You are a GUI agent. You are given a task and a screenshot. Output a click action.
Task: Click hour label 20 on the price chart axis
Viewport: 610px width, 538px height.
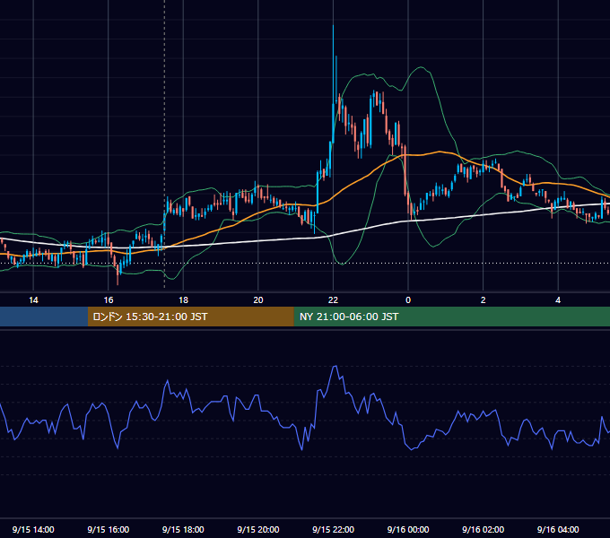click(258, 299)
